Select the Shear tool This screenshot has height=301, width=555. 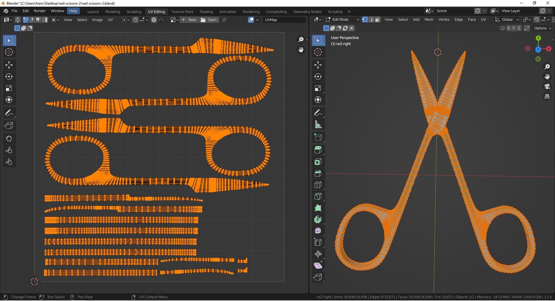click(318, 266)
